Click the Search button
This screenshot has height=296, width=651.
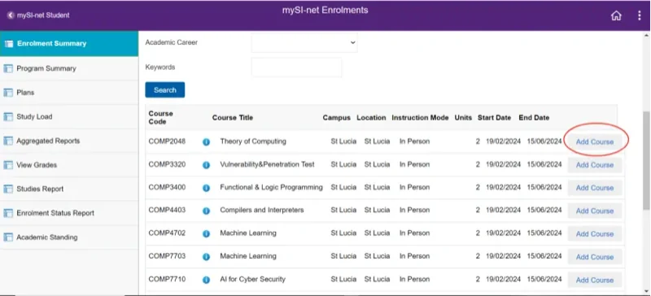tap(165, 90)
